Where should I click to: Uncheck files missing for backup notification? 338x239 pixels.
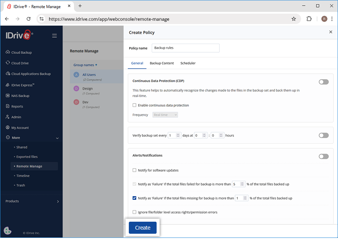click(134, 198)
